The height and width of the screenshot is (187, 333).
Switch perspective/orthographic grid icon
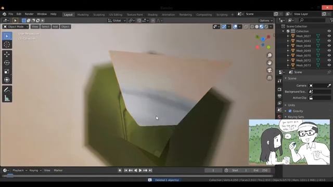(x=270, y=77)
